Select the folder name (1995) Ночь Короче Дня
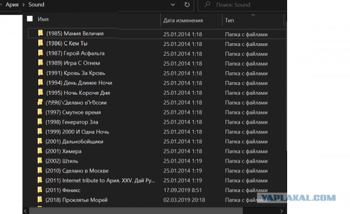 [x=78, y=92]
